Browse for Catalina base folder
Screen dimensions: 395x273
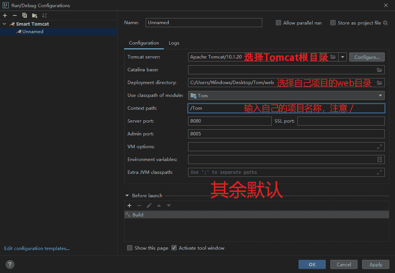379,70
